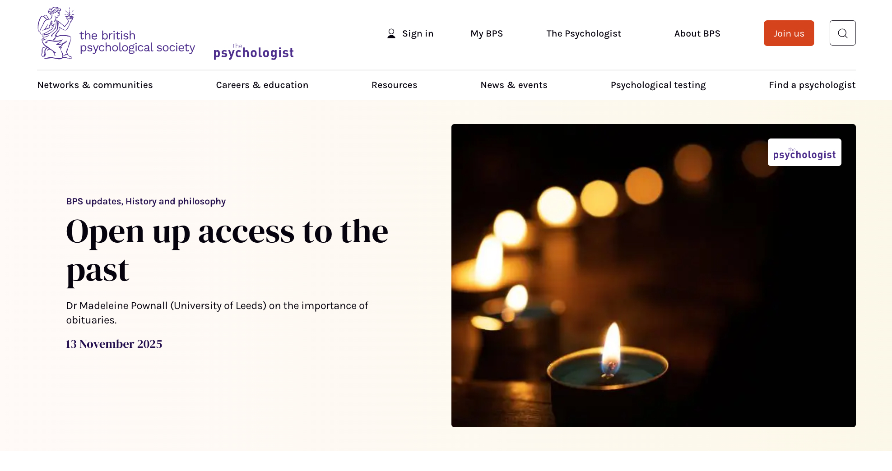The width and height of the screenshot is (892, 471).
Task: Open the Resources navigation item
Action: point(395,85)
